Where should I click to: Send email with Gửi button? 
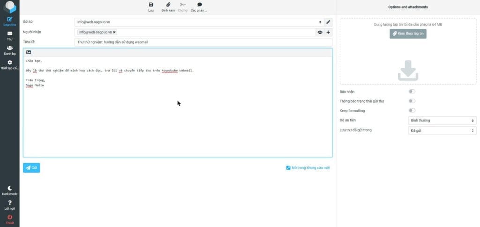coord(31,168)
